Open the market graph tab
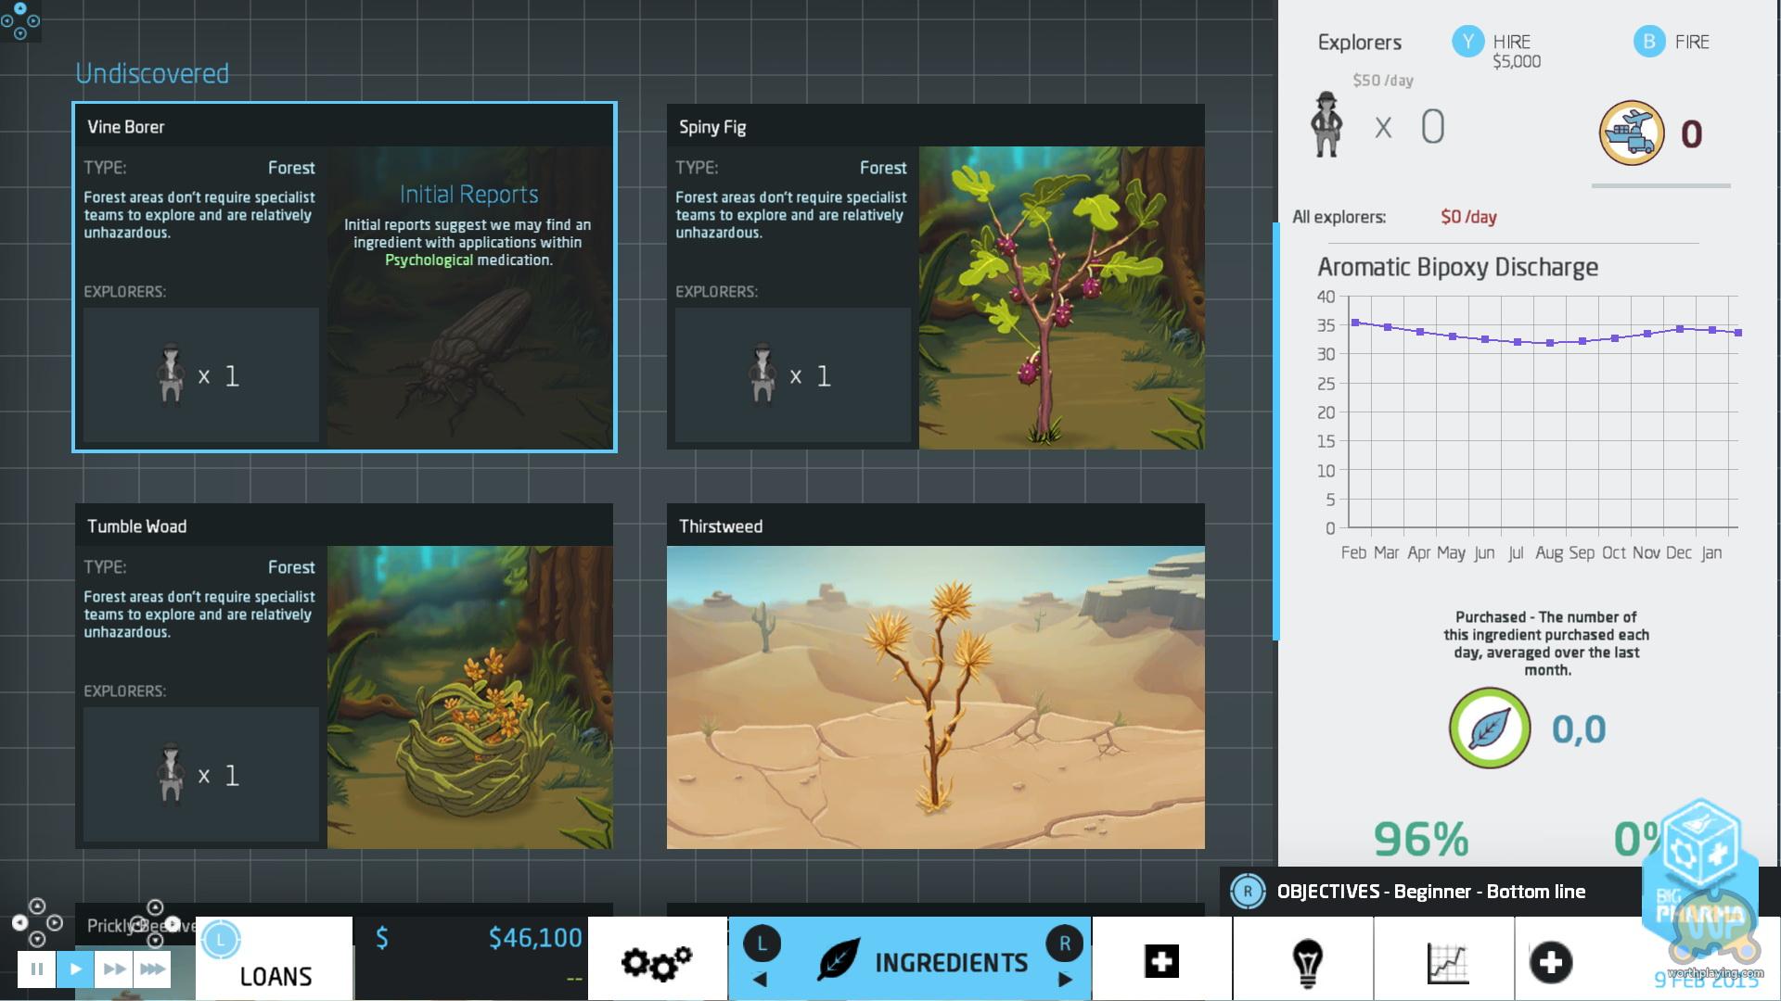The height and width of the screenshot is (1001, 1781). [x=1447, y=961]
